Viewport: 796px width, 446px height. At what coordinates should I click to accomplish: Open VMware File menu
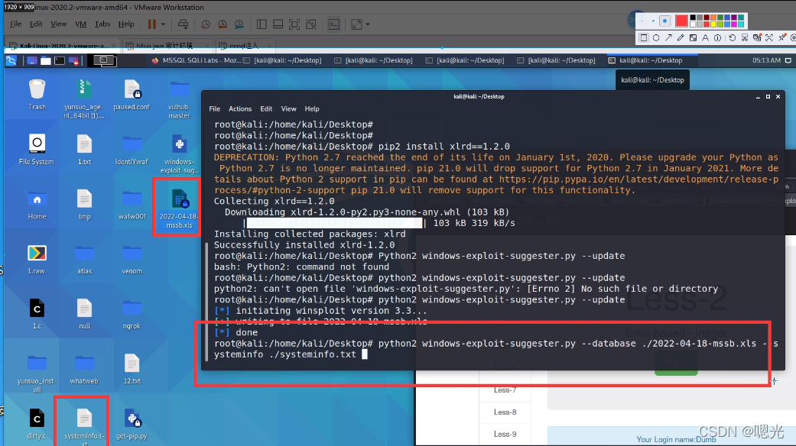(16, 24)
